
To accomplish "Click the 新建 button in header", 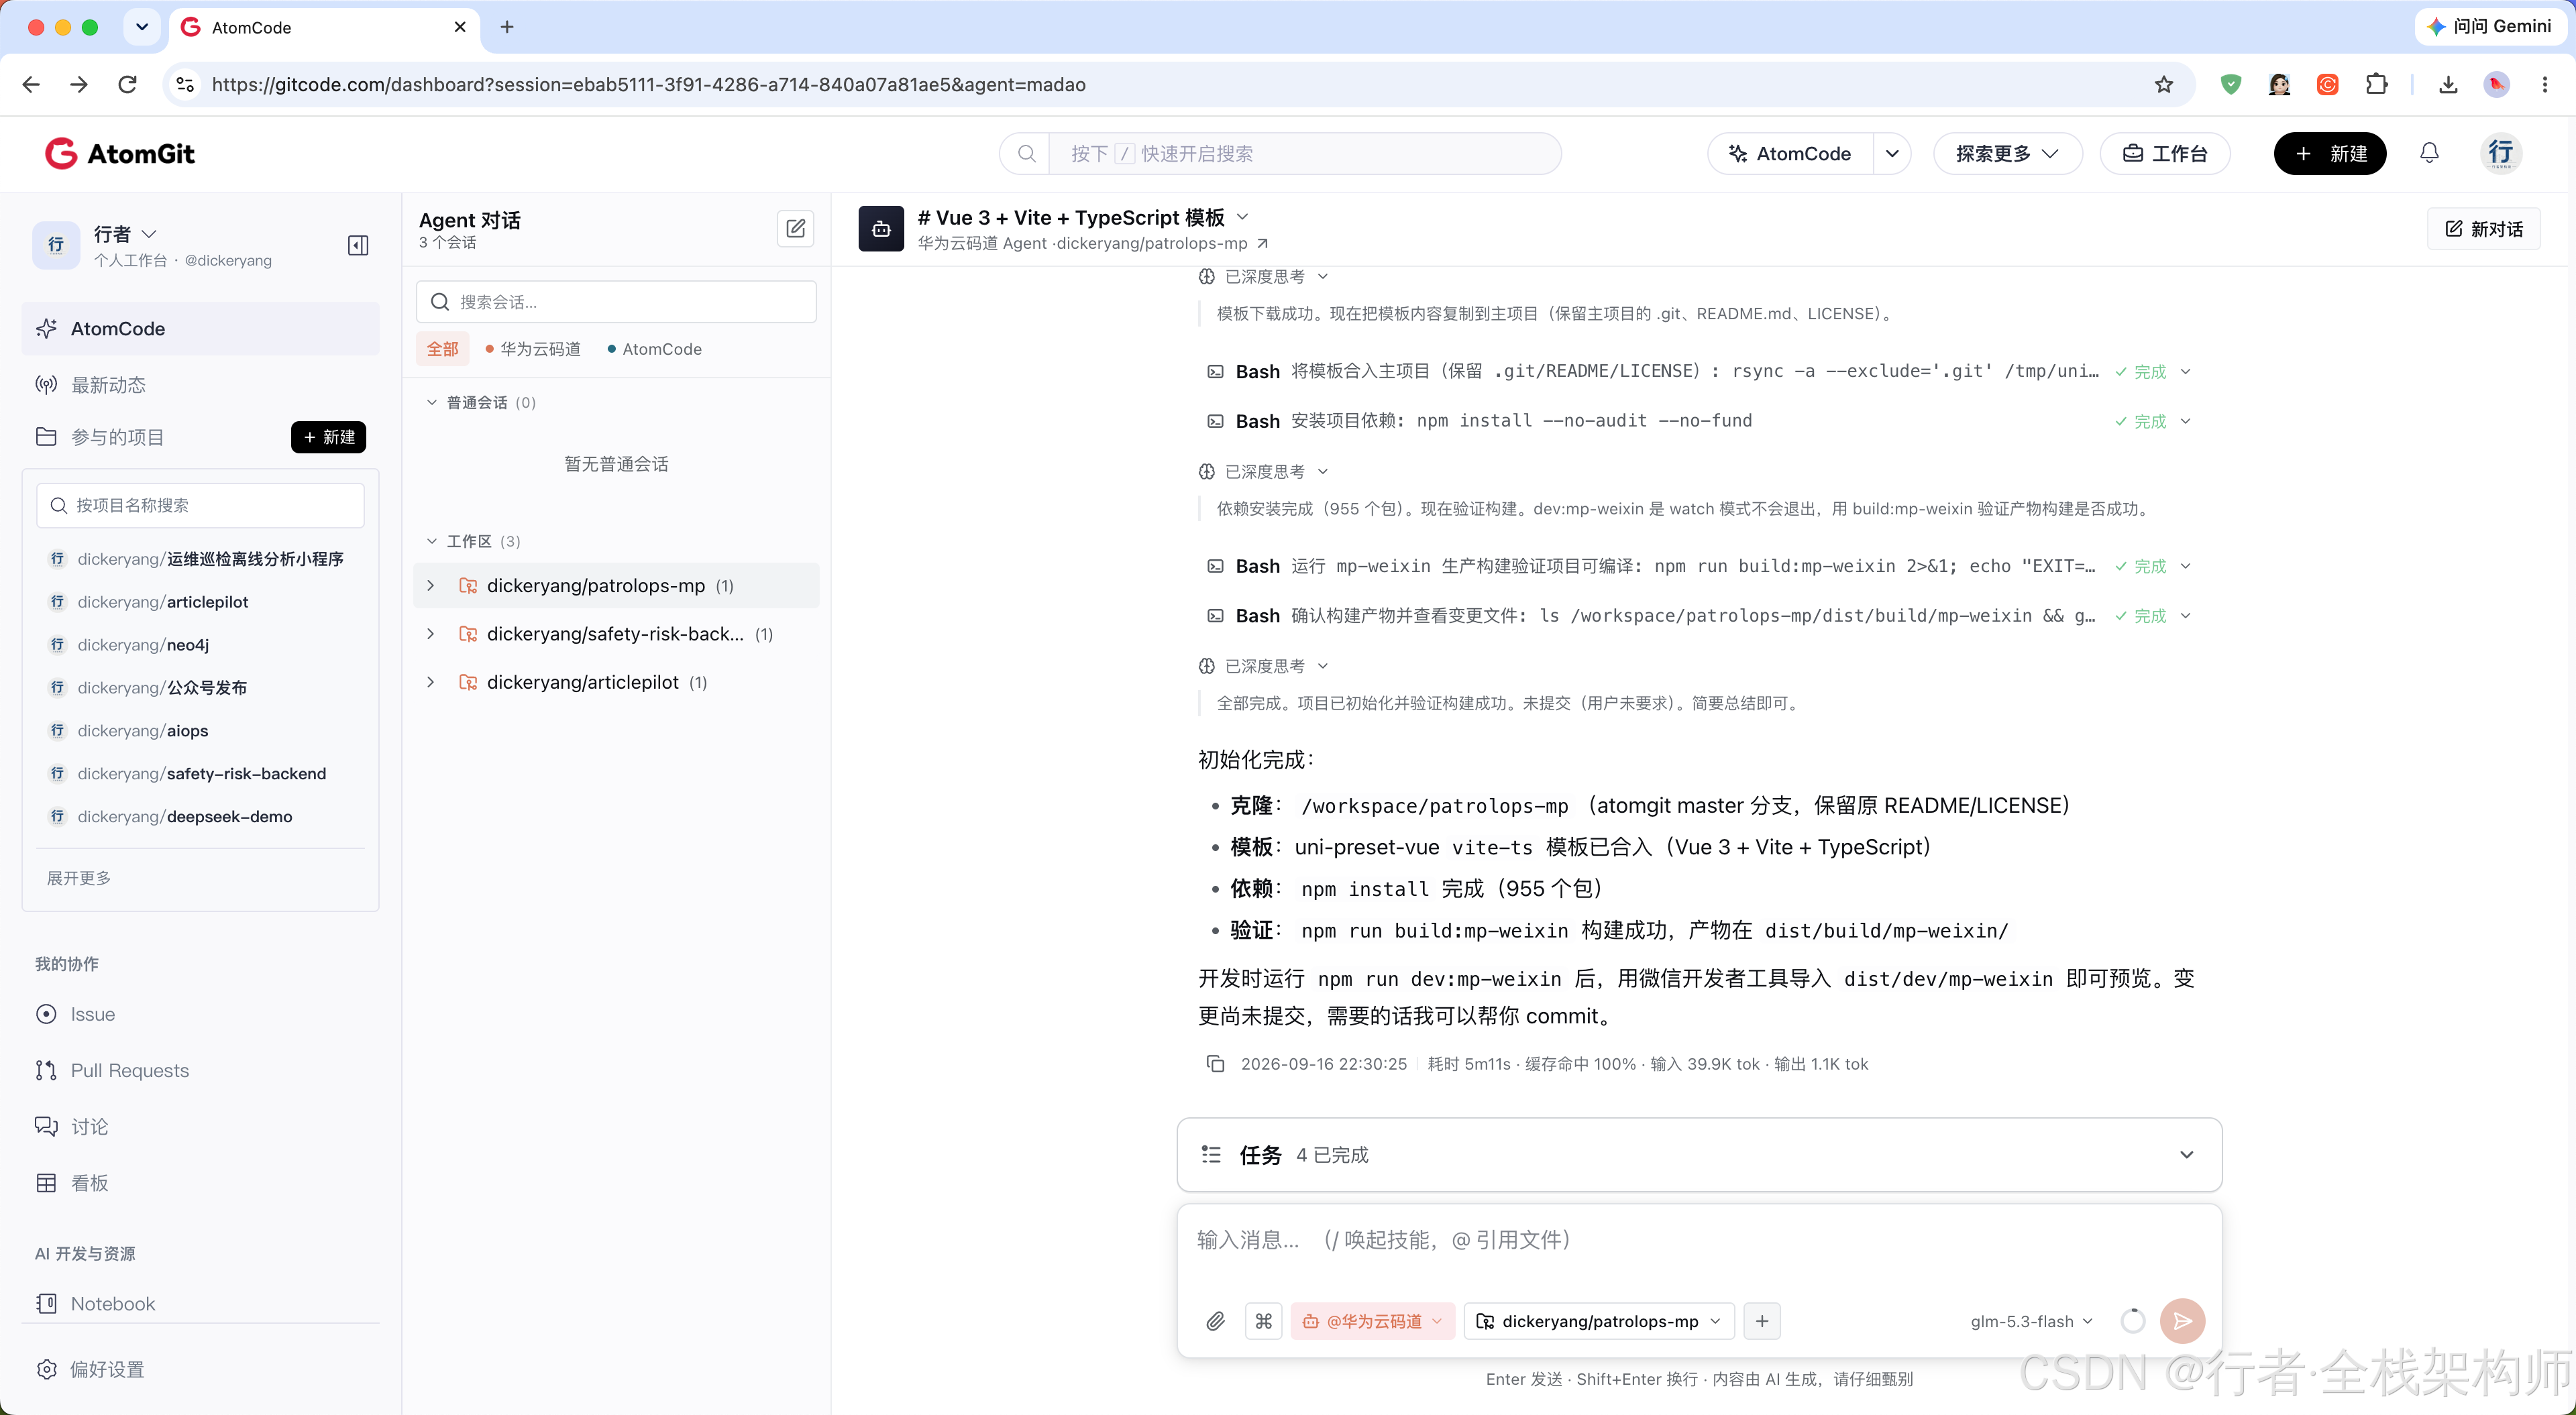I will tap(2329, 153).
